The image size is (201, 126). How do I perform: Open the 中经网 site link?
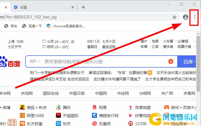(x=123, y=93)
